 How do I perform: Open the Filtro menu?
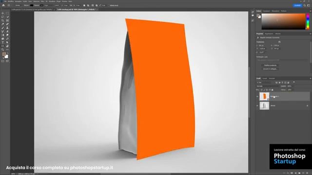[x=42, y=1]
